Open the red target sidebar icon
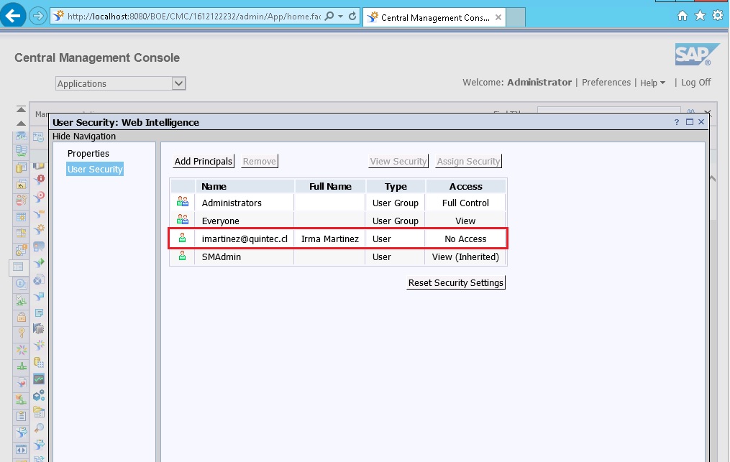 click(x=39, y=197)
